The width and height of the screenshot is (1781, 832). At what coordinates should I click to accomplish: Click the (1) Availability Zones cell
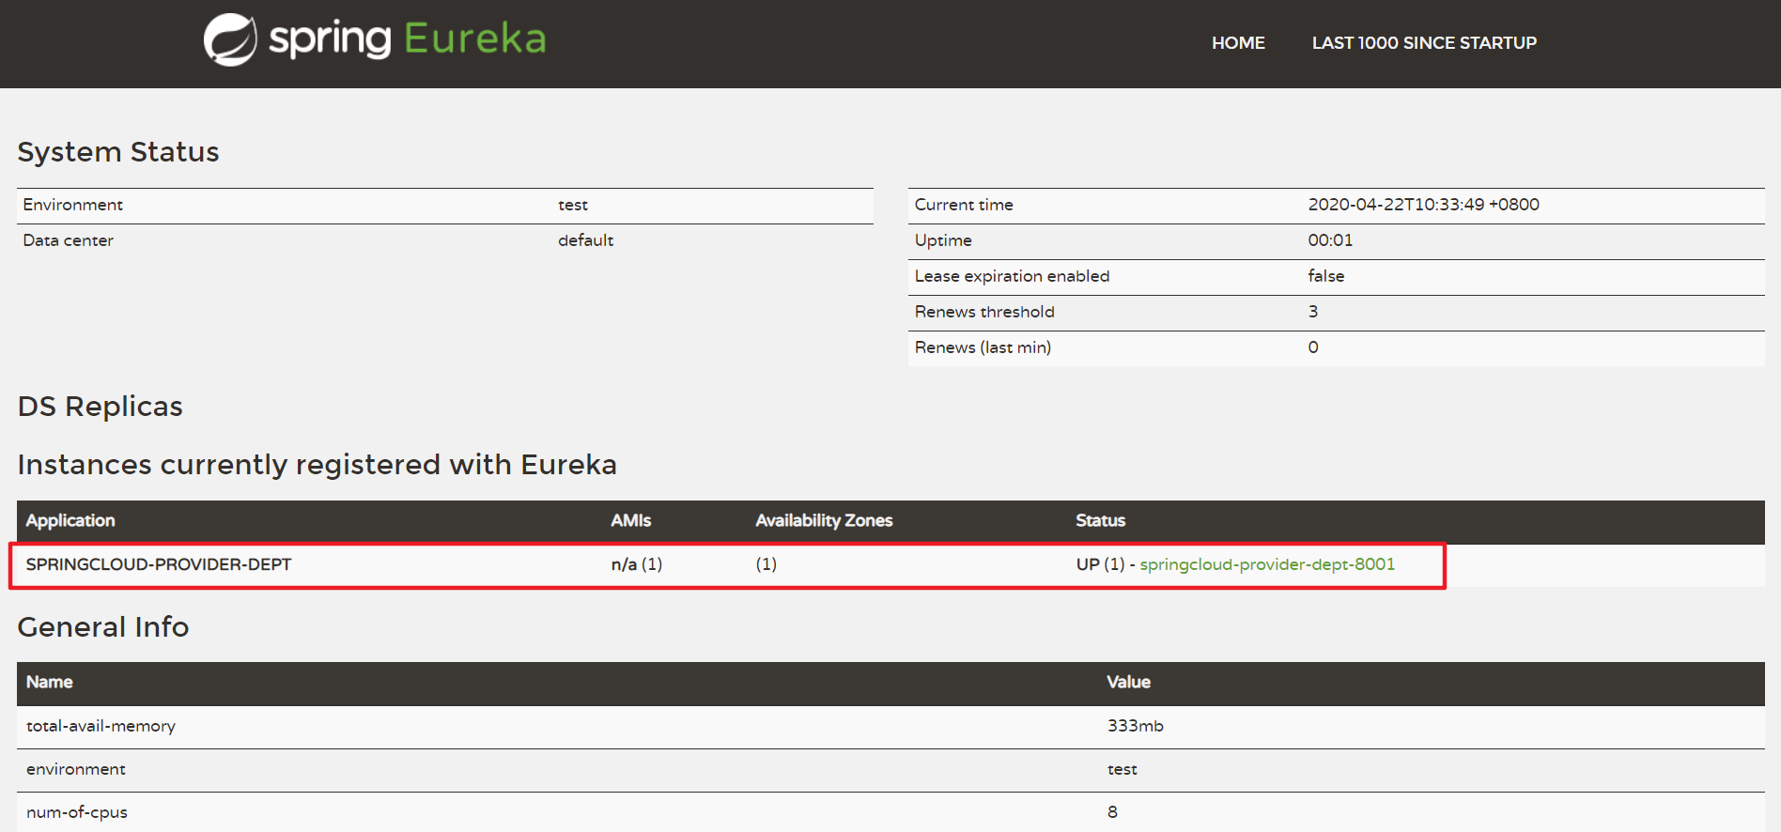767,564
